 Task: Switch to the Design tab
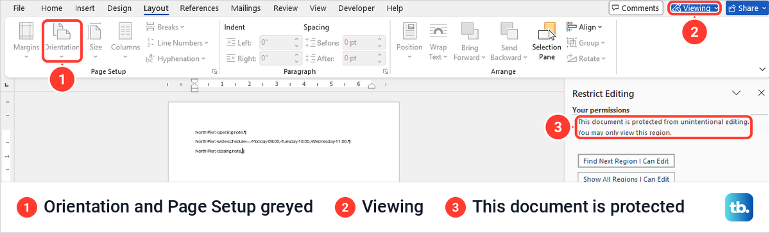click(x=119, y=8)
